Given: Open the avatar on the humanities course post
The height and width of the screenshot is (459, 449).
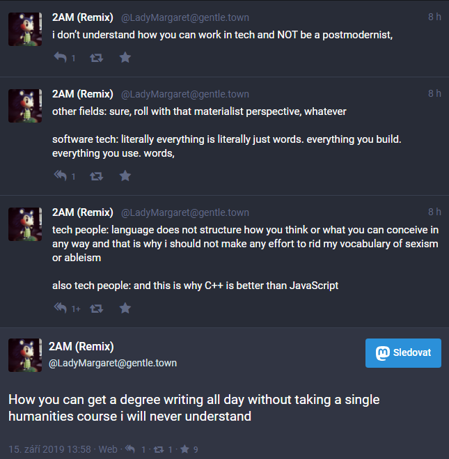Looking at the screenshot, I should point(25,355).
